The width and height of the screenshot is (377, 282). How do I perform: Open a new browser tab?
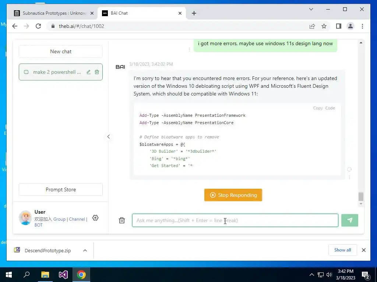pos(194,13)
